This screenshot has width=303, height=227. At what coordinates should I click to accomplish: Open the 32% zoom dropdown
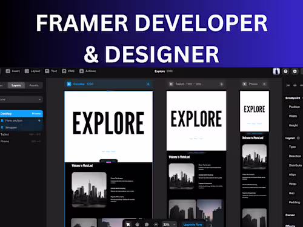[169, 225]
